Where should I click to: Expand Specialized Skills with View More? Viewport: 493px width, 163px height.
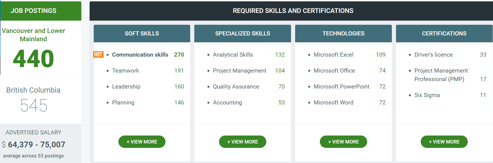(242, 142)
